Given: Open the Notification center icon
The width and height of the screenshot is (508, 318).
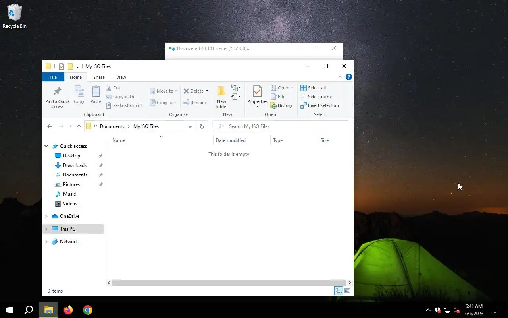Looking at the screenshot, I should 495,310.
